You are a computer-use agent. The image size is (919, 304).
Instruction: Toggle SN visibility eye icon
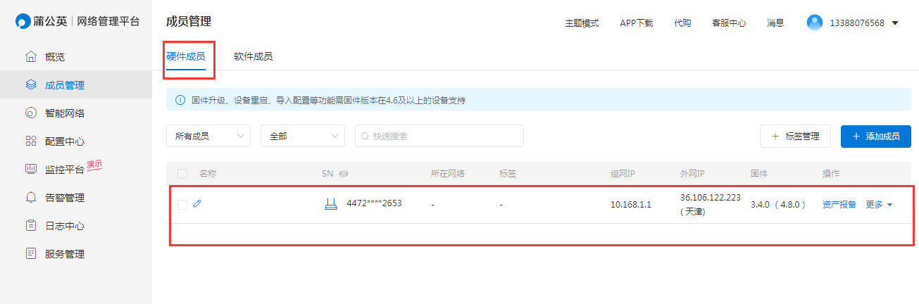[344, 174]
